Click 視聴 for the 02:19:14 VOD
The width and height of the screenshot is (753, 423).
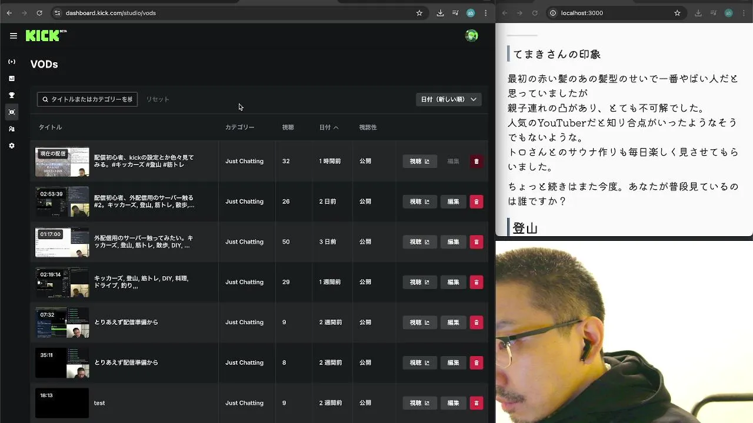[419, 282]
